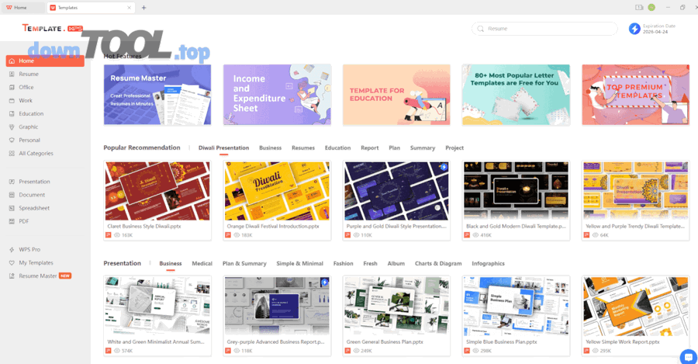698x364 pixels.
Task: Switch to the Plan tab
Action: pos(395,148)
